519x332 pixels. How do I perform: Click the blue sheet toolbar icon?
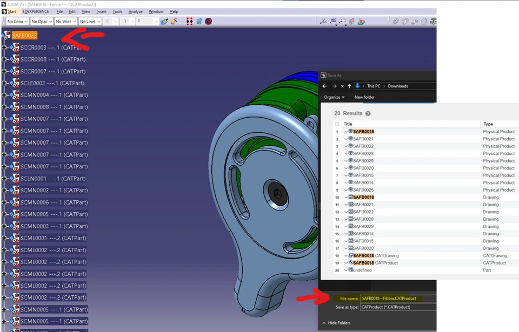[x=199, y=22]
